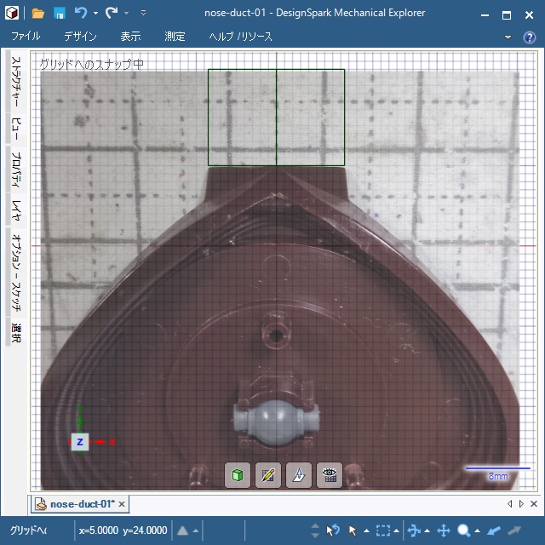545x545 pixels.
Task: Open the デザイン ribbon tab
Action: tap(80, 37)
